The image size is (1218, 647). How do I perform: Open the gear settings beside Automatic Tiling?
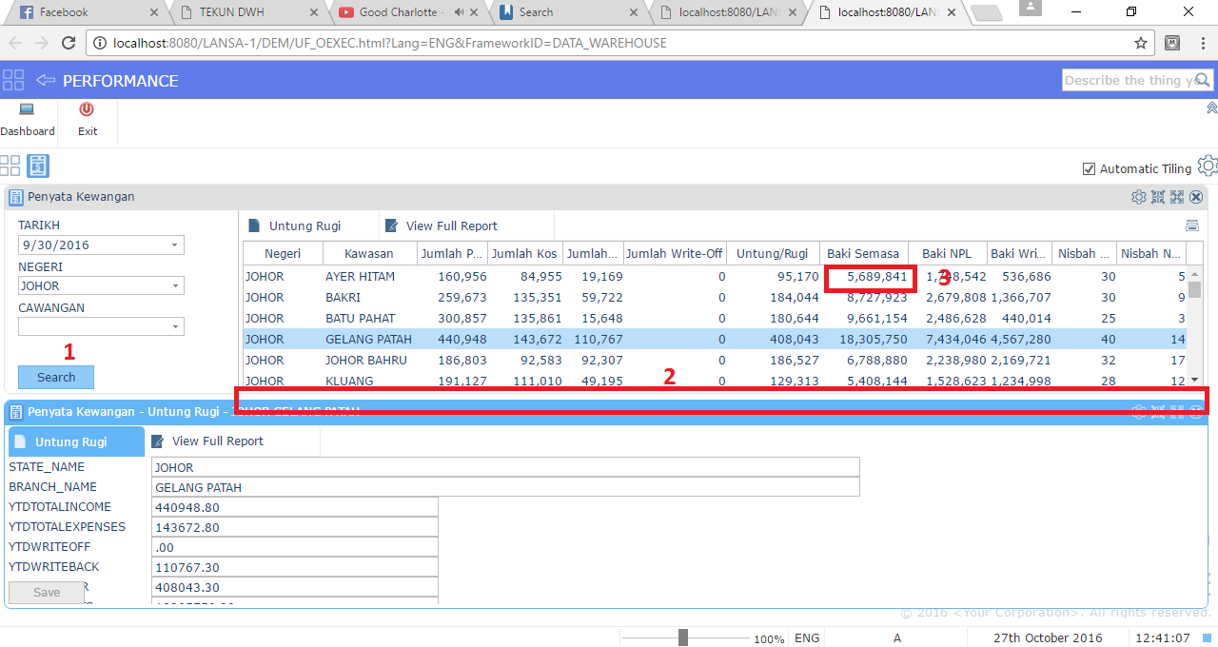pos(1207,167)
